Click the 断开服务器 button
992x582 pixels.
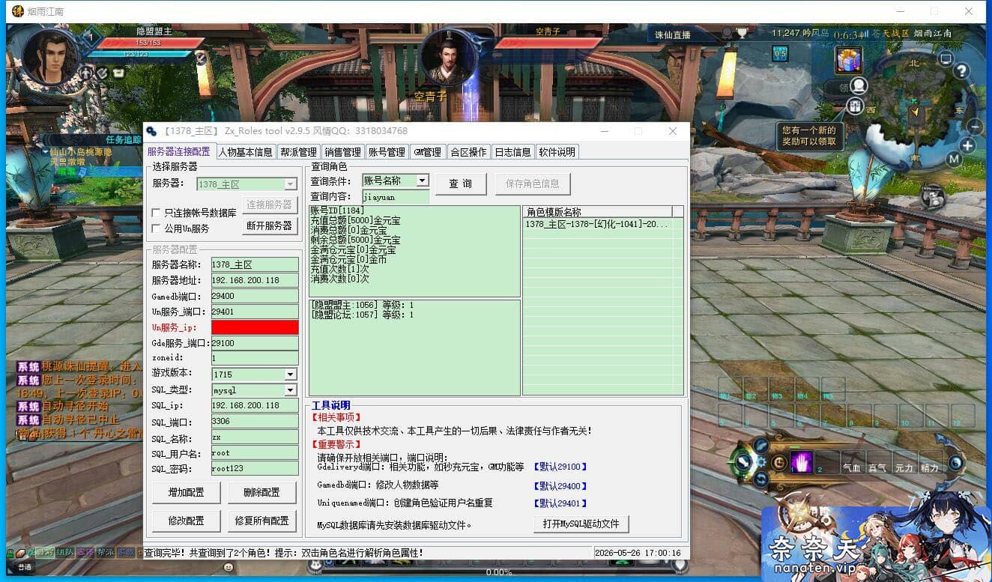tap(269, 225)
